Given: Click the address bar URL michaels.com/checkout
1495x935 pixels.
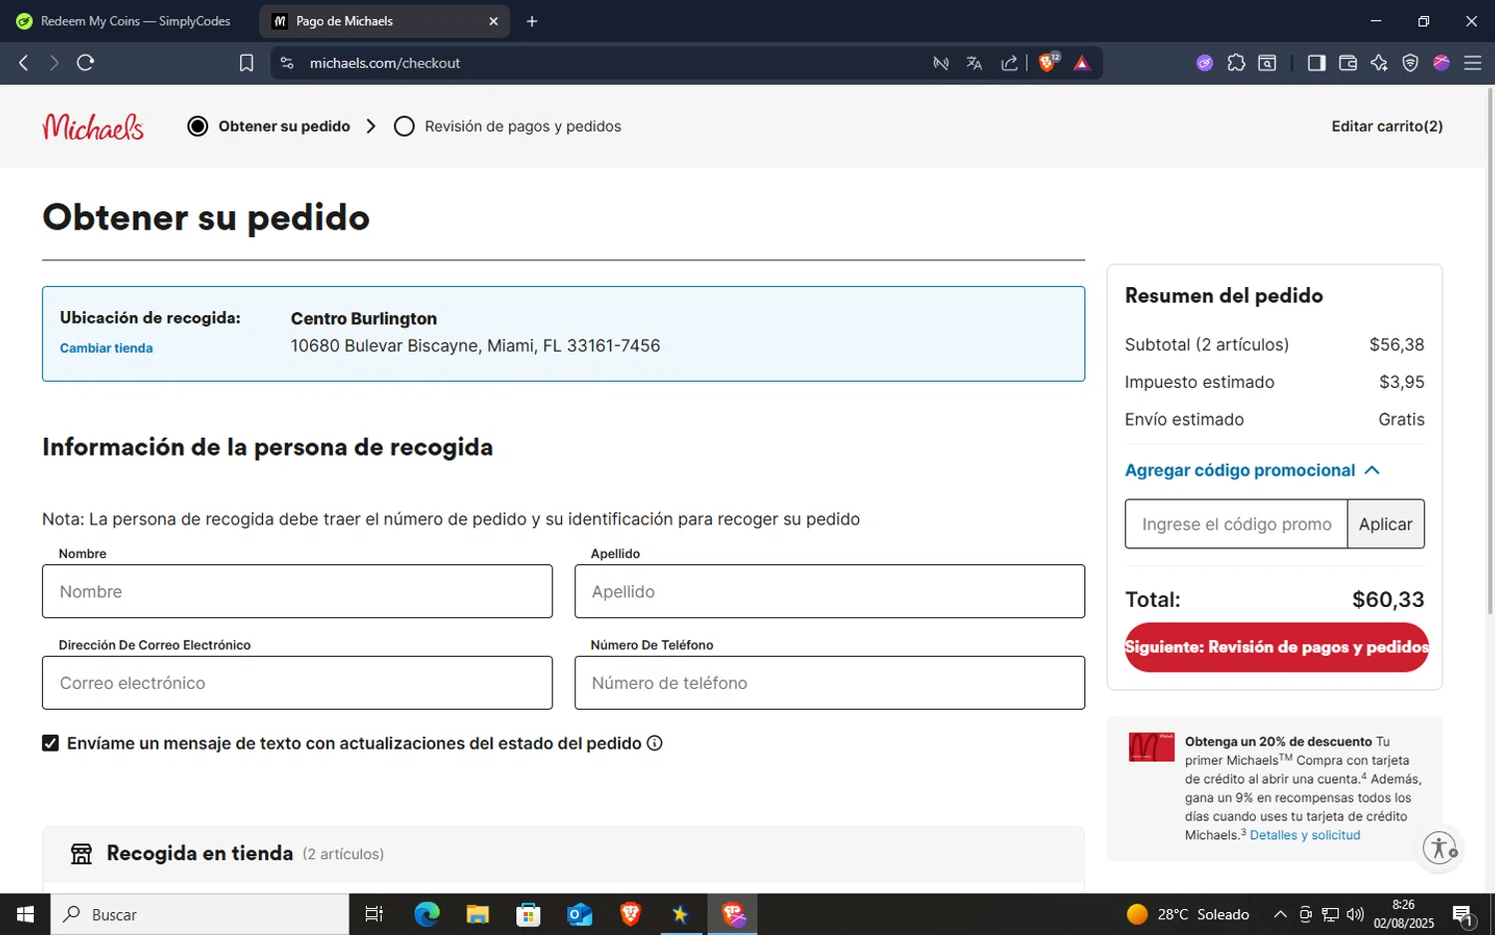Looking at the screenshot, I should point(385,63).
